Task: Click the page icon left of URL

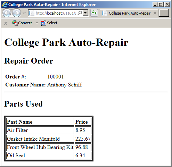Action: click(x=32, y=13)
